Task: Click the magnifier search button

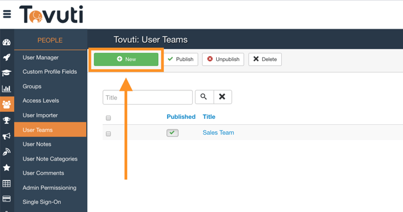Action: click(x=204, y=97)
